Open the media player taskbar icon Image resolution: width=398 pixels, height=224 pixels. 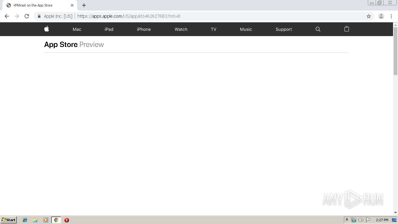(46, 220)
